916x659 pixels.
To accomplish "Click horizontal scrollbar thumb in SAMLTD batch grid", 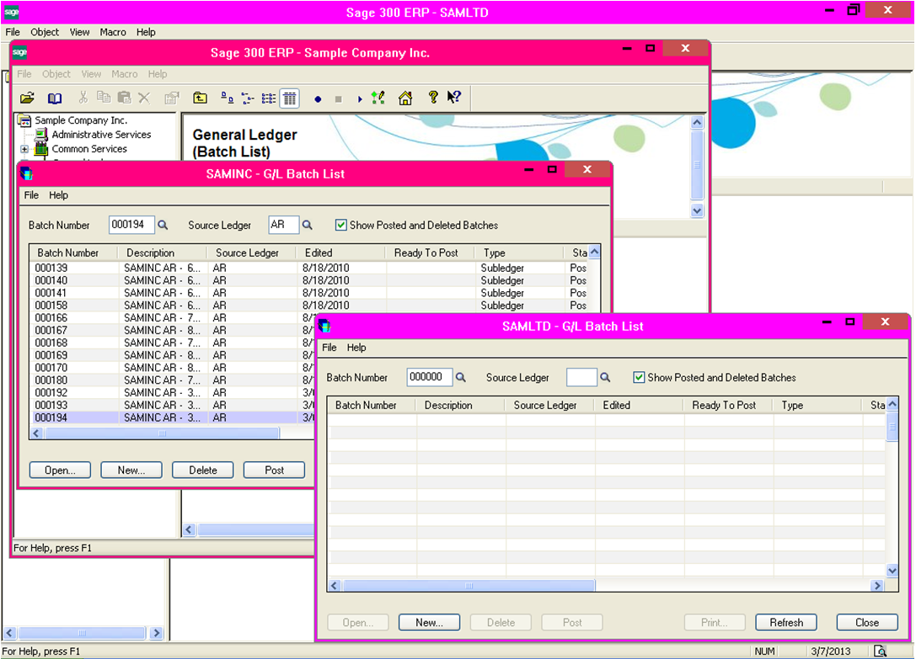I will tap(469, 586).
